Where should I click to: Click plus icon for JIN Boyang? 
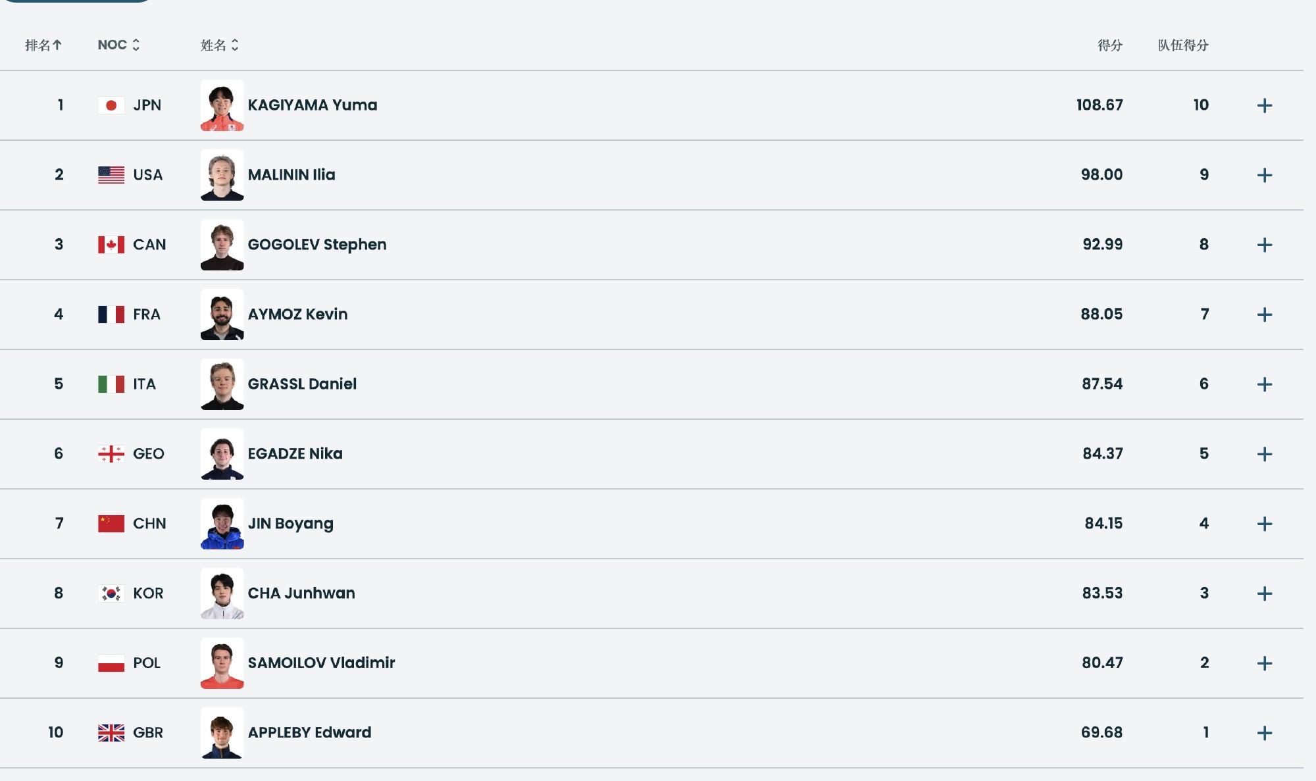[1264, 524]
